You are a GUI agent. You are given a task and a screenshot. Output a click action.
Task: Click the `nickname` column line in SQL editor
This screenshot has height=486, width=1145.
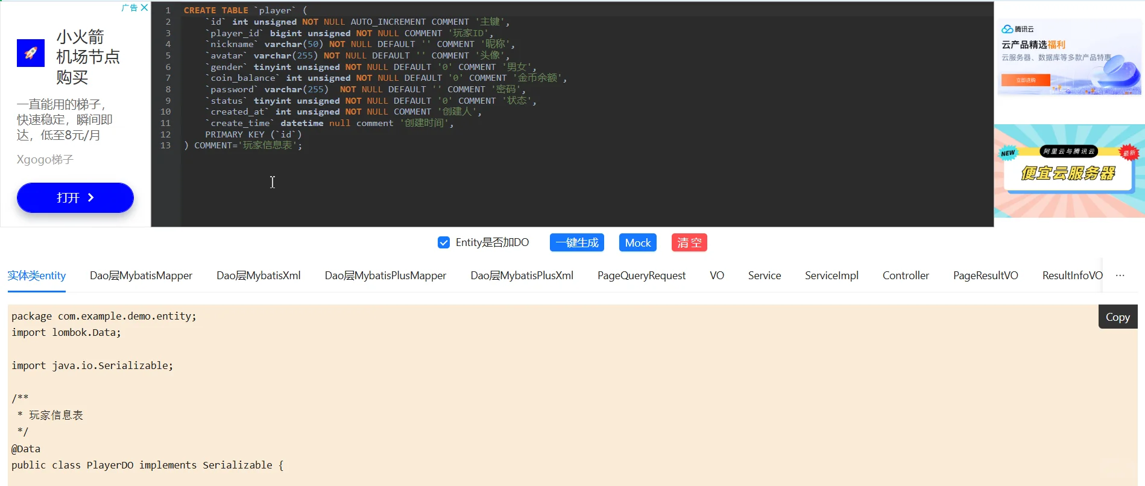tap(360, 44)
